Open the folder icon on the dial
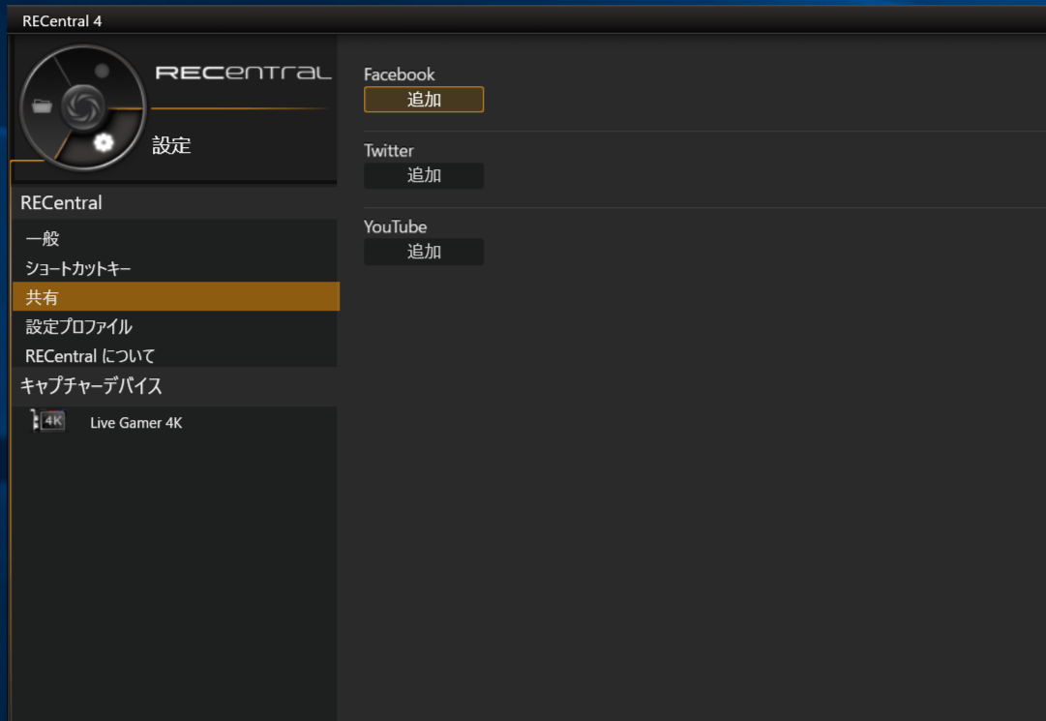The image size is (1046, 721). pos(42,106)
